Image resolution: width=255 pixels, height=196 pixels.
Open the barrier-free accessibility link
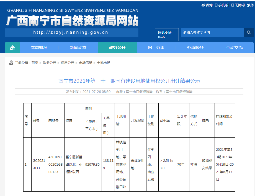(238, 5)
